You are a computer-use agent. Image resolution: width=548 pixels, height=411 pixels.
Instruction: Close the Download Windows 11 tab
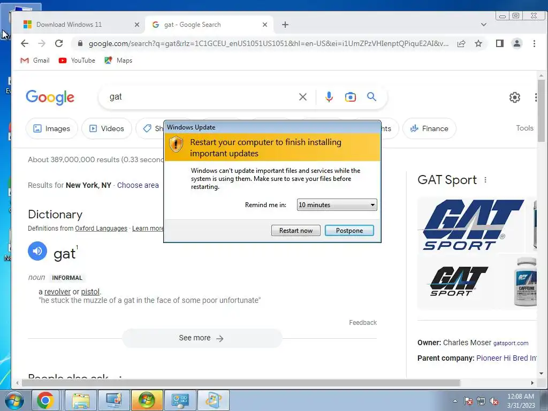coord(137,25)
